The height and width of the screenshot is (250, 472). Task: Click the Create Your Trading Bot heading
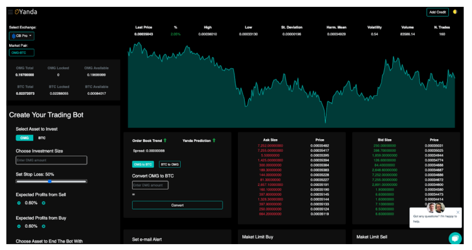[x=46, y=115]
